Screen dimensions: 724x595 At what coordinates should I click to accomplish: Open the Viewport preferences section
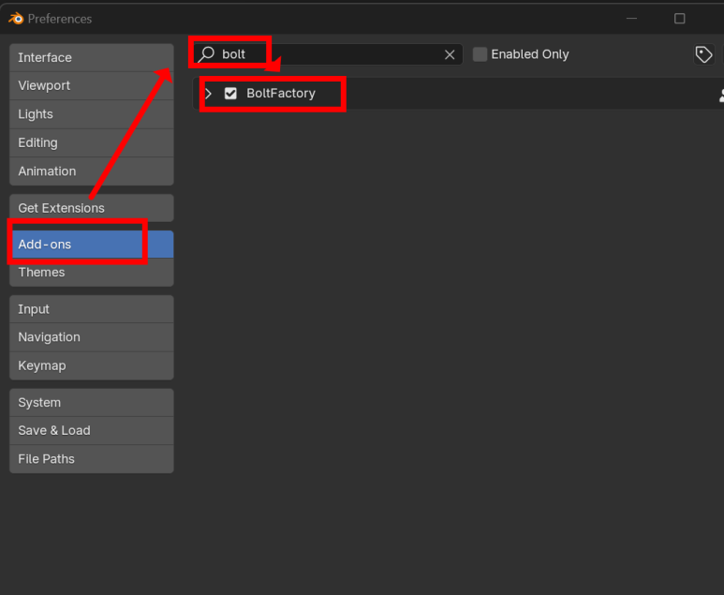pos(92,86)
